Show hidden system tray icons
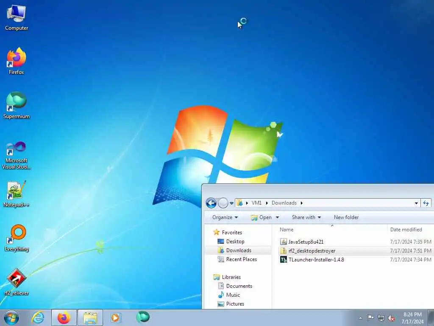434x326 pixels. coord(360,318)
